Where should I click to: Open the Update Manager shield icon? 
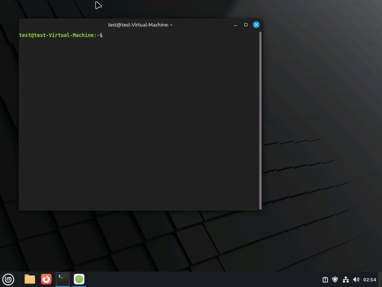click(x=335, y=280)
